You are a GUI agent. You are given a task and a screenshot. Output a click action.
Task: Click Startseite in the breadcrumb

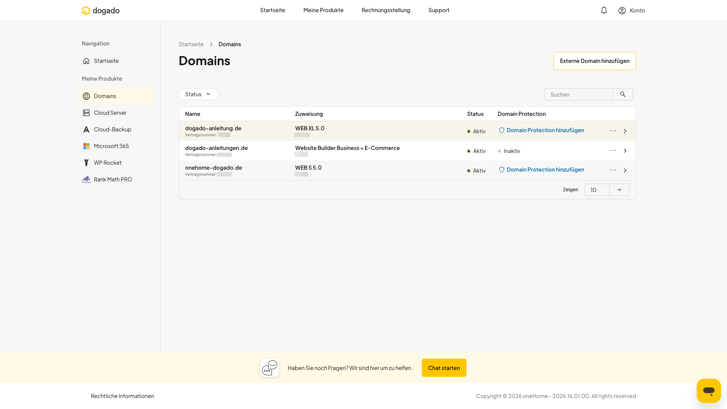click(x=191, y=44)
